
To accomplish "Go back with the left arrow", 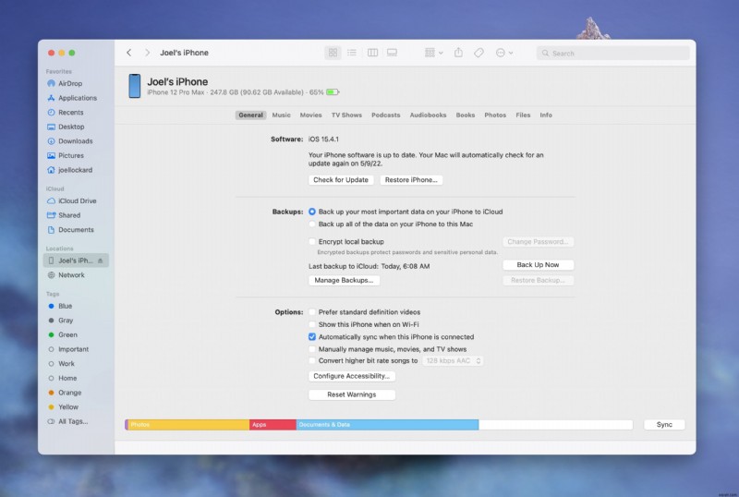I will point(128,54).
